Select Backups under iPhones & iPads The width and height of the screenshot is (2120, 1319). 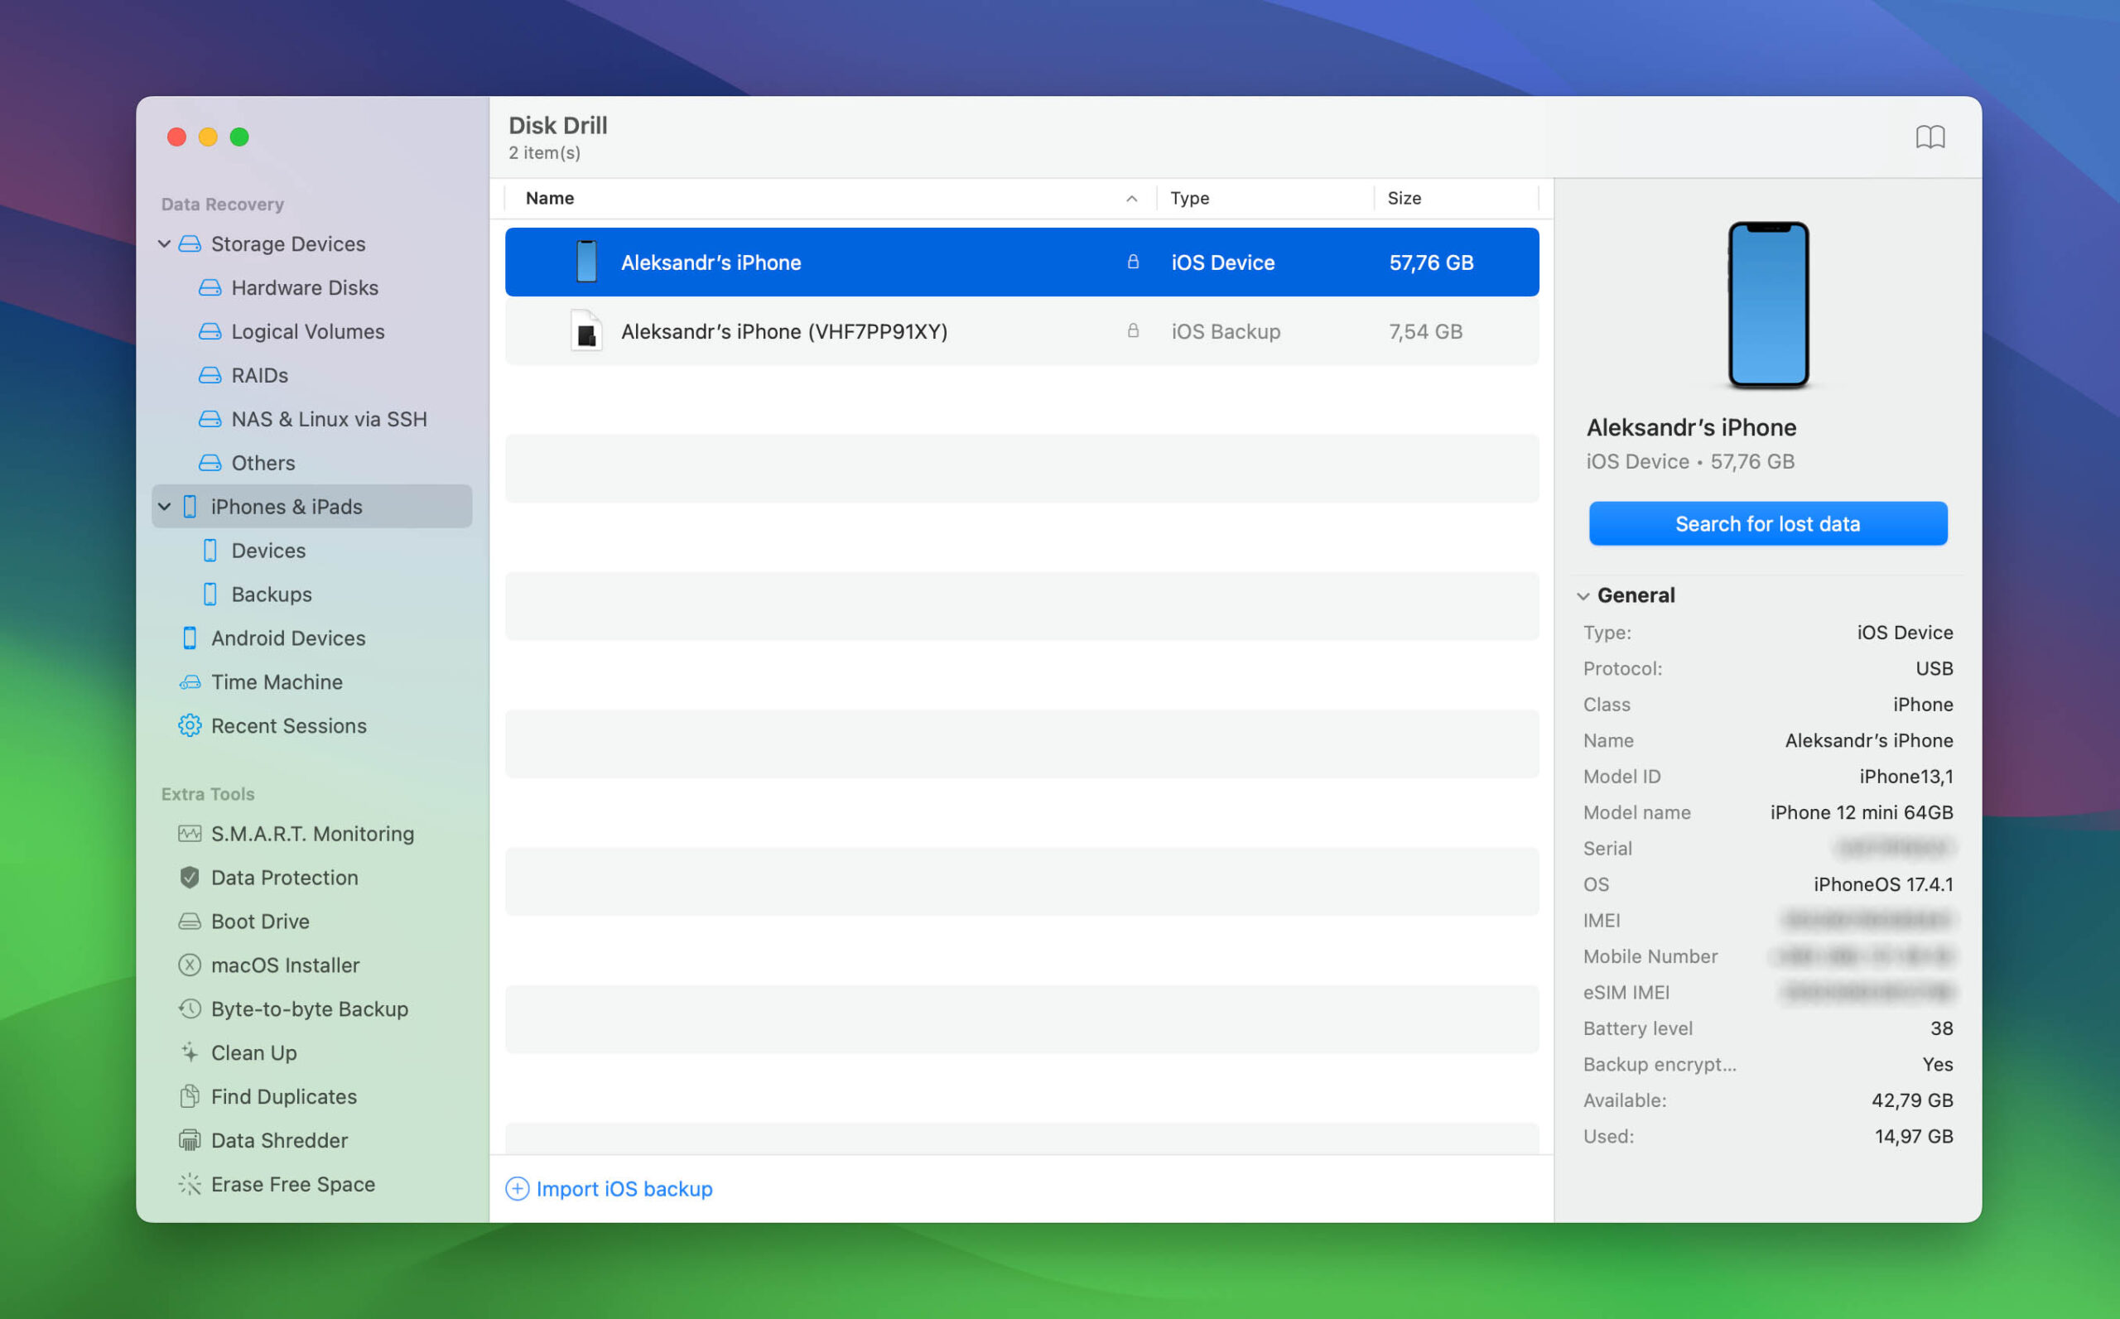tap(271, 594)
